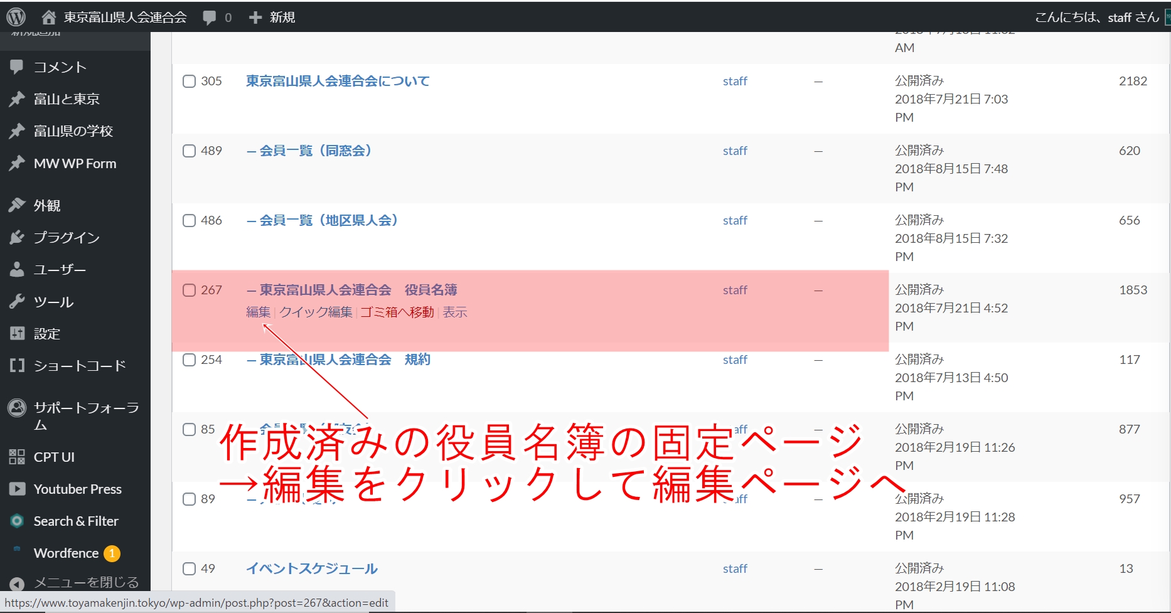Click view count 656 in row 486
The height and width of the screenshot is (613, 1171).
pyautogui.click(x=1130, y=220)
